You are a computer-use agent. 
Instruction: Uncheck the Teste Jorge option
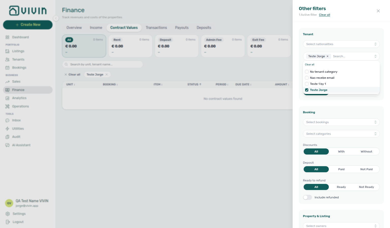(x=341, y=90)
